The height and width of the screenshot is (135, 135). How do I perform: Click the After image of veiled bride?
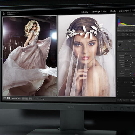(87, 55)
